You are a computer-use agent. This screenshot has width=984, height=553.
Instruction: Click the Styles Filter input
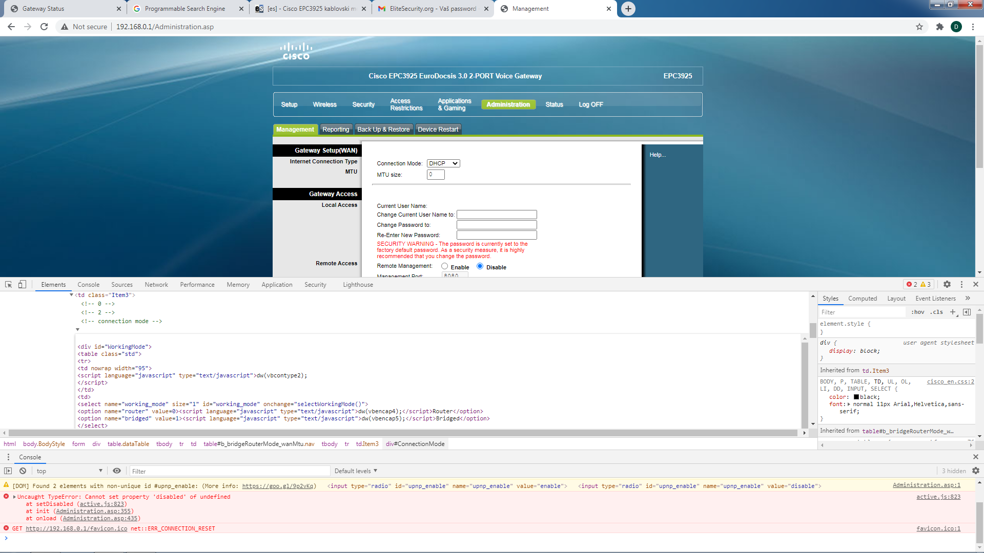click(862, 312)
